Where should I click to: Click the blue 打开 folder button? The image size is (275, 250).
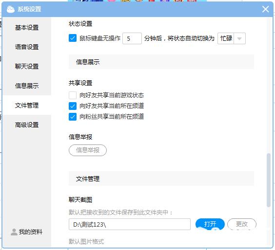210,224
